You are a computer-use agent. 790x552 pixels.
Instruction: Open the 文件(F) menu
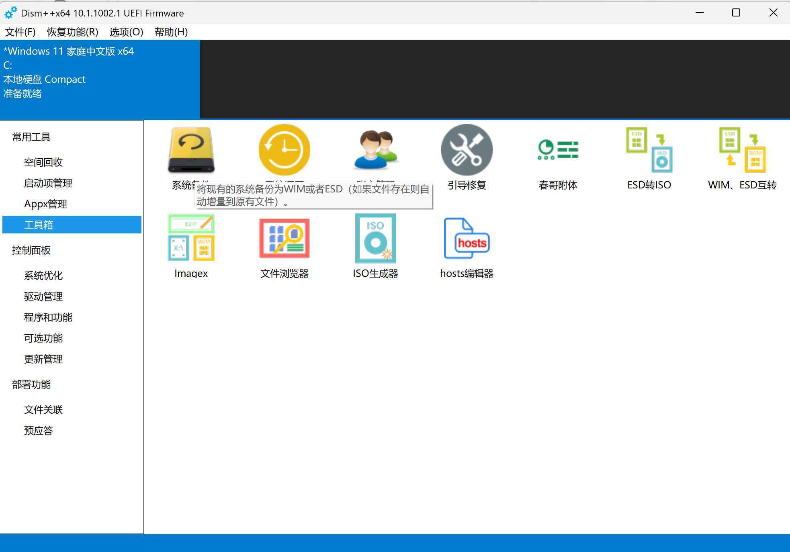[x=19, y=32]
